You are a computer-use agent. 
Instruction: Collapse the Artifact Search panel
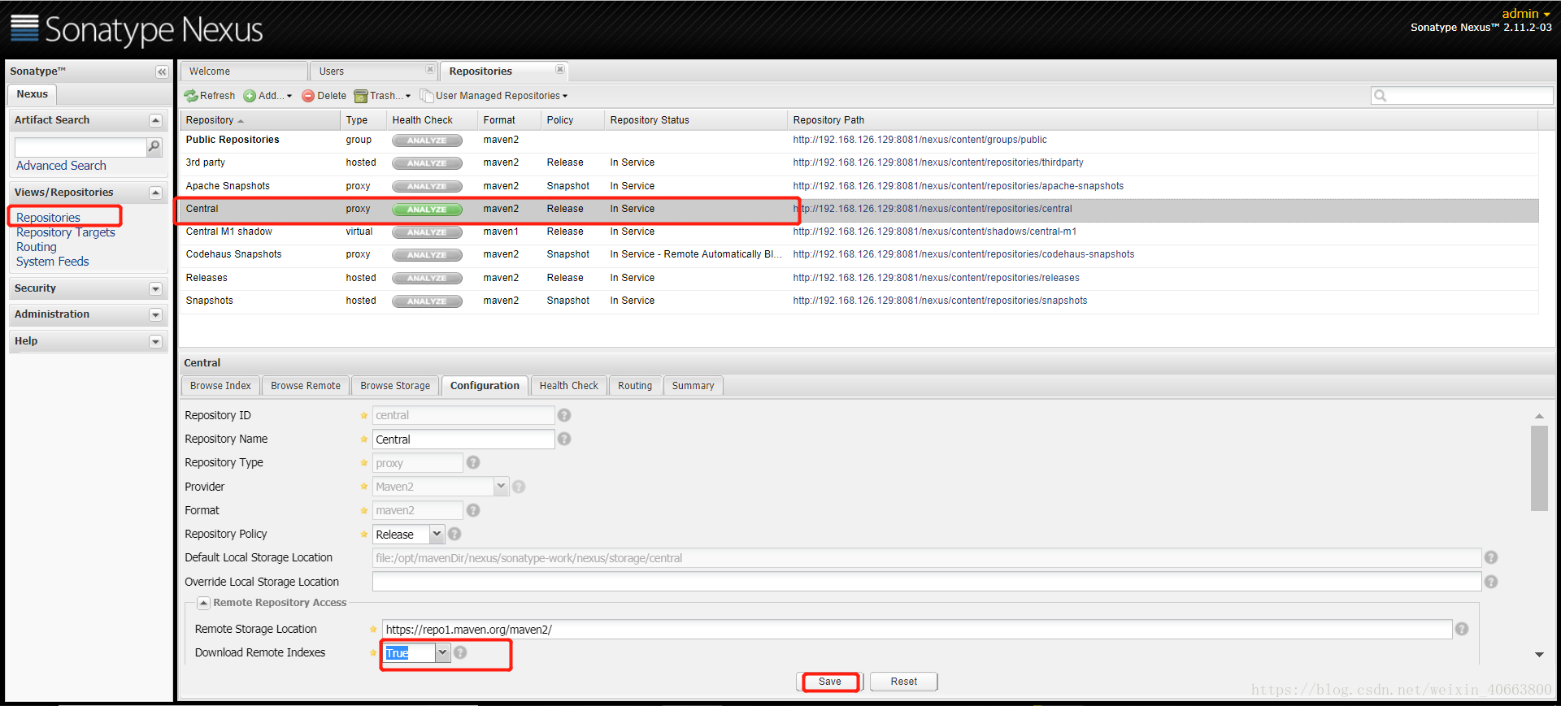155,120
